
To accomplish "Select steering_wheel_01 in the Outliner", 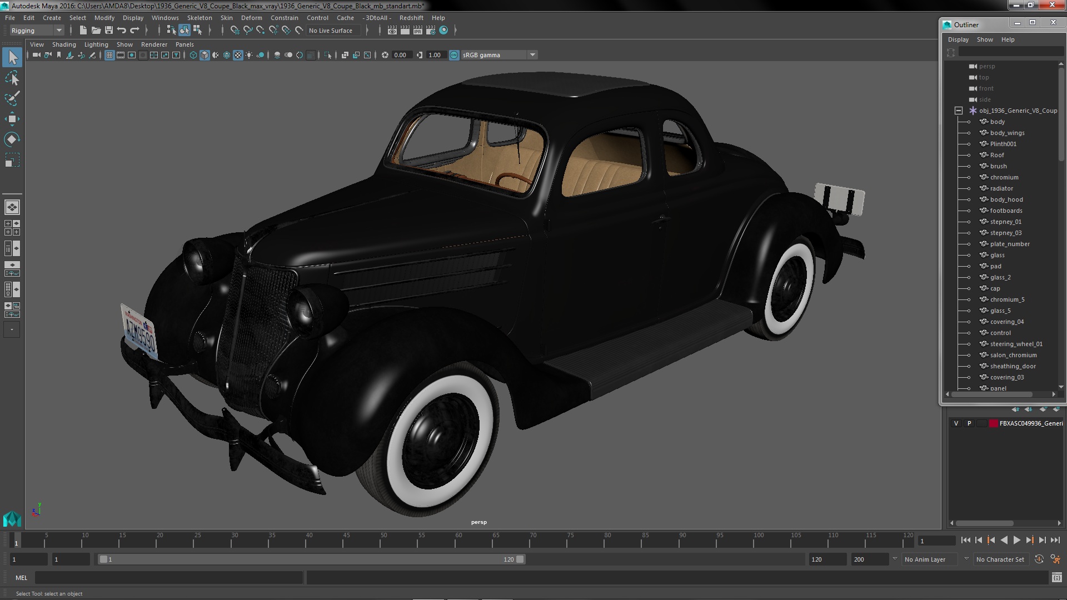I will point(1016,344).
